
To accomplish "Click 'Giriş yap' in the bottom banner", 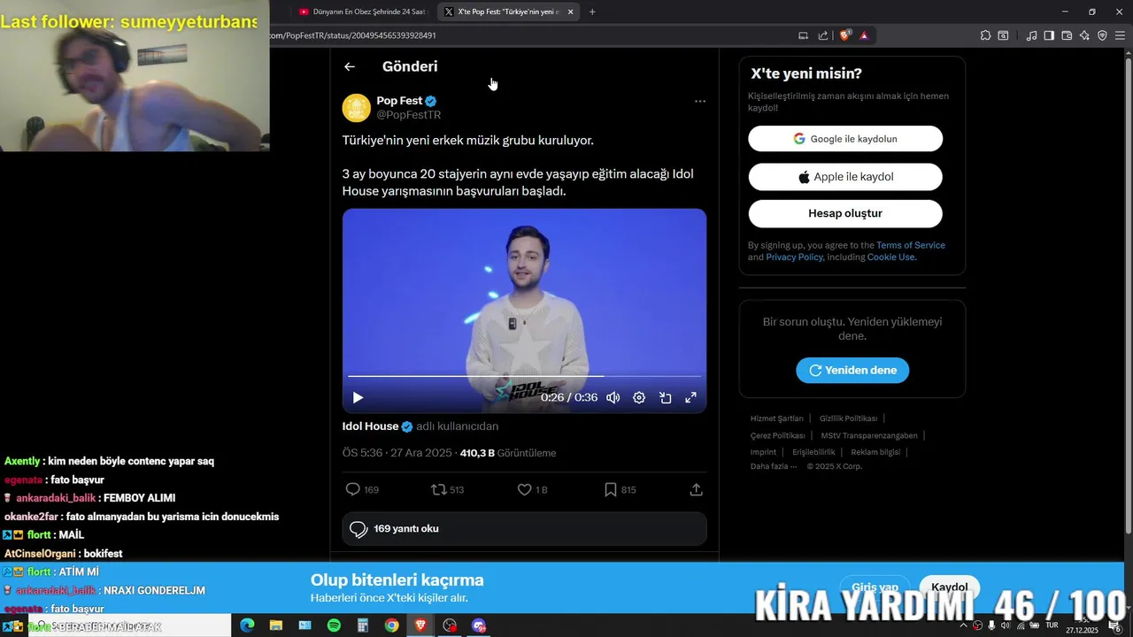I will pos(875,587).
